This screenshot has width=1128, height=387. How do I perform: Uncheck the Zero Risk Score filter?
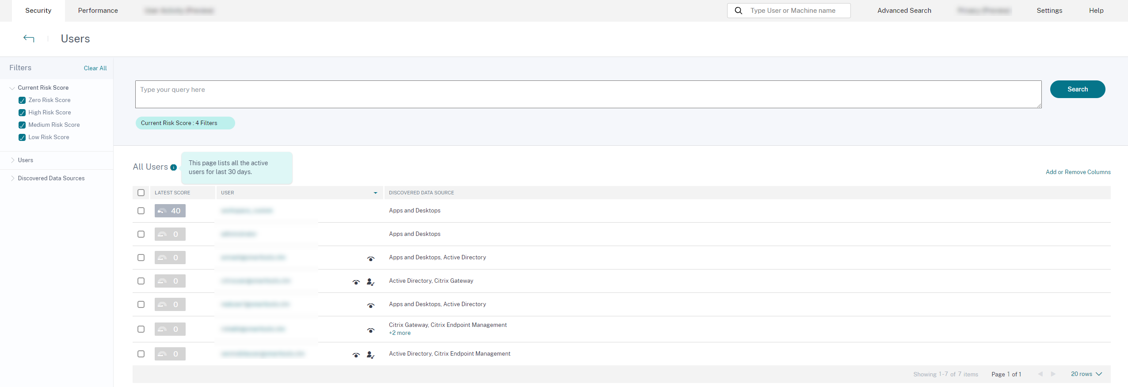[x=22, y=100]
